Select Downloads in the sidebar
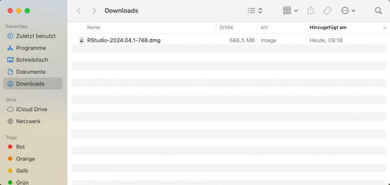 pos(33,83)
